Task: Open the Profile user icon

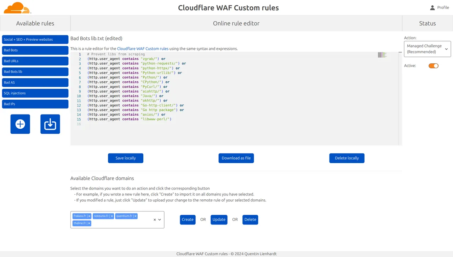Action: click(x=432, y=7)
